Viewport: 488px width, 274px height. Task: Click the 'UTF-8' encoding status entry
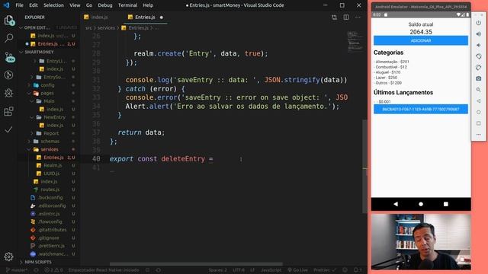pos(239,270)
